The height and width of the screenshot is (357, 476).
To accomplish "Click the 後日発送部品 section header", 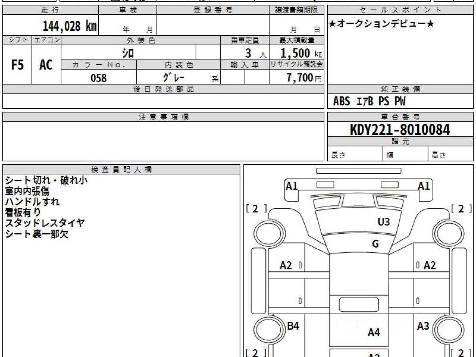I will pyautogui.click(x=163, y=89).
